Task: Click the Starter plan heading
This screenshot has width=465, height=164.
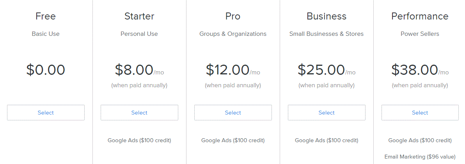Action: pos(139,16)
